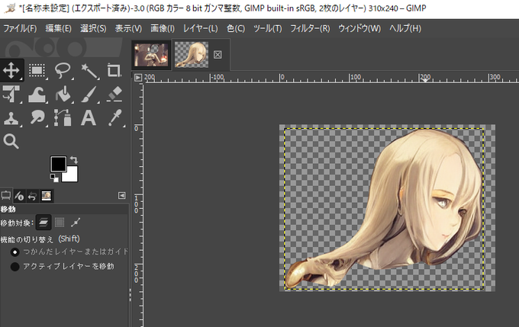Select the Crop tool
519x327 pixels.
(x=114, y=70)
